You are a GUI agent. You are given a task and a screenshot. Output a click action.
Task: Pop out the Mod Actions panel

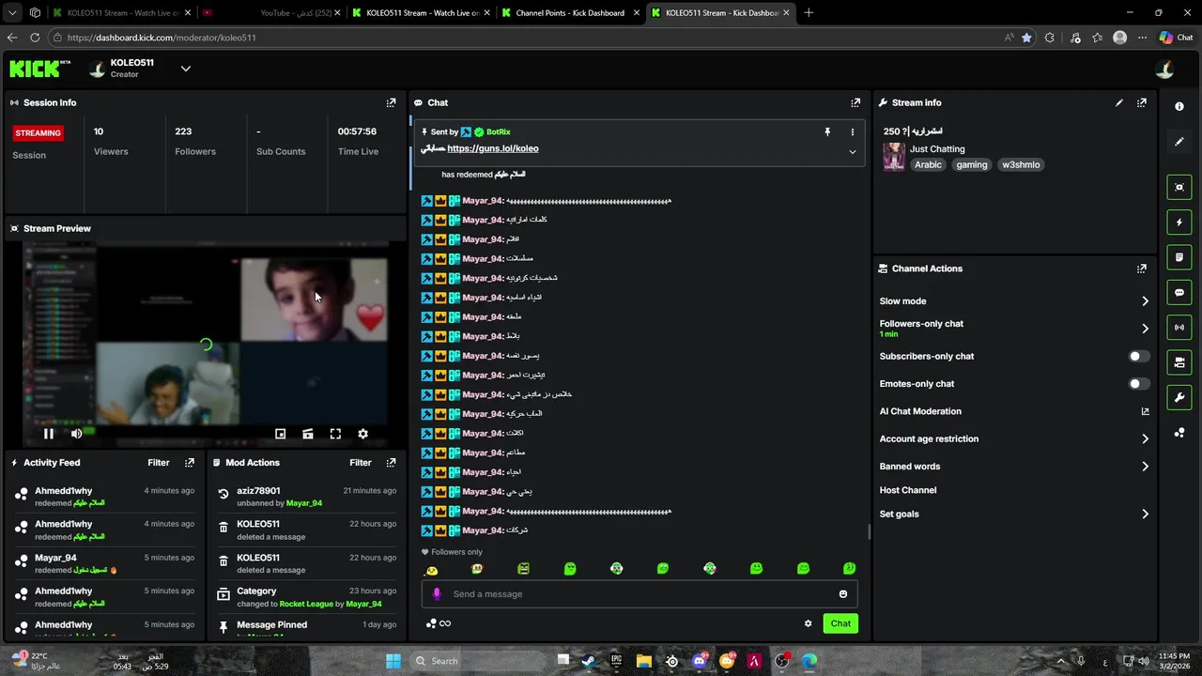(x=392, y=462)
